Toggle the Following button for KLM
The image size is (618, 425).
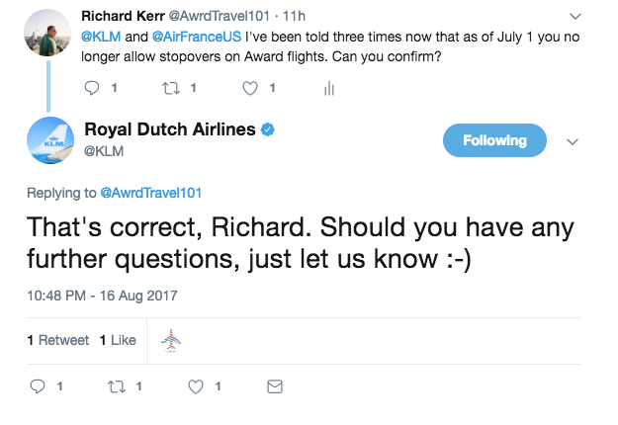pyautogui.click(x=494, y=140)
